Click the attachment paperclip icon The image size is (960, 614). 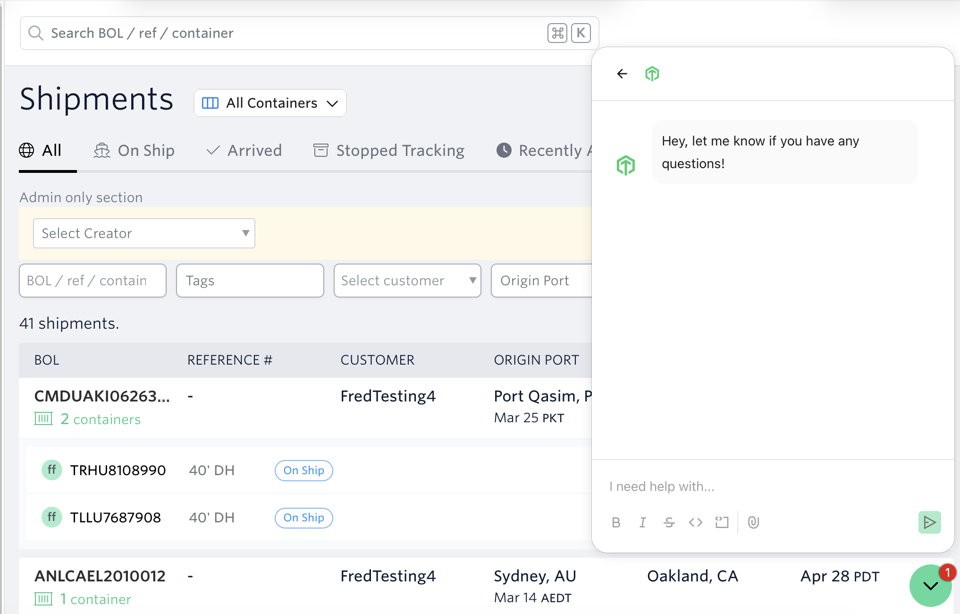(x=753, y=522)
